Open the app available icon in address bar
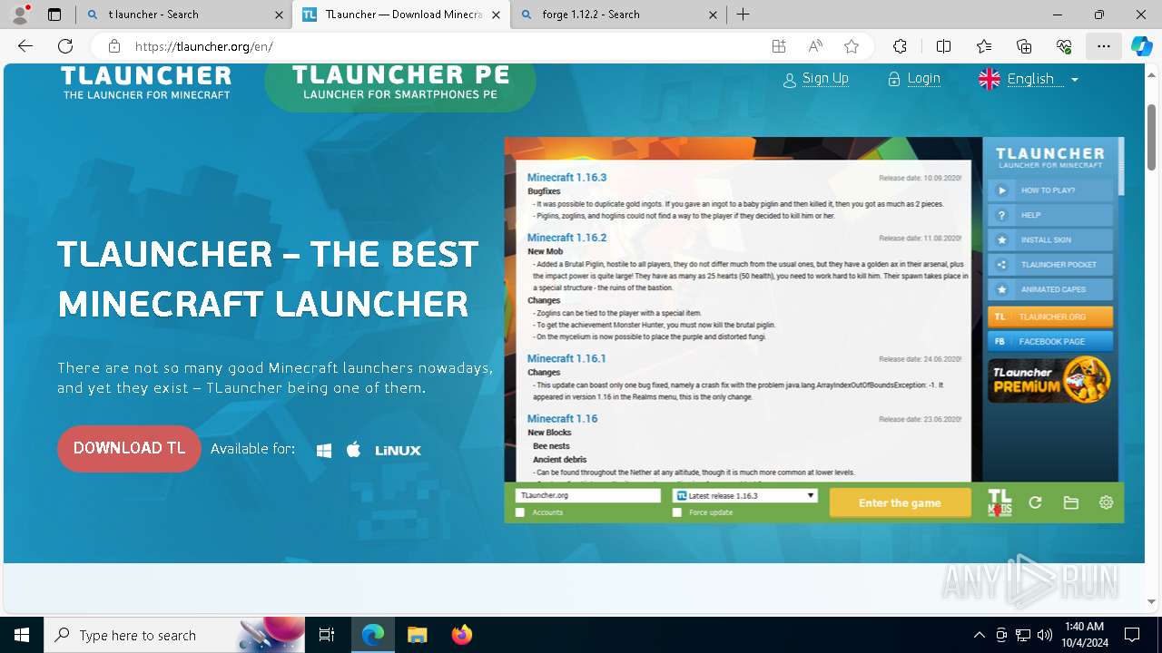 point(779,46)
